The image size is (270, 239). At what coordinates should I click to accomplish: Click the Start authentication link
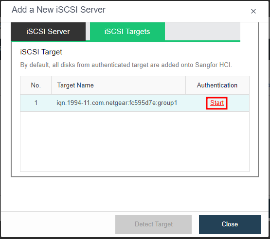tap(217, 103)
